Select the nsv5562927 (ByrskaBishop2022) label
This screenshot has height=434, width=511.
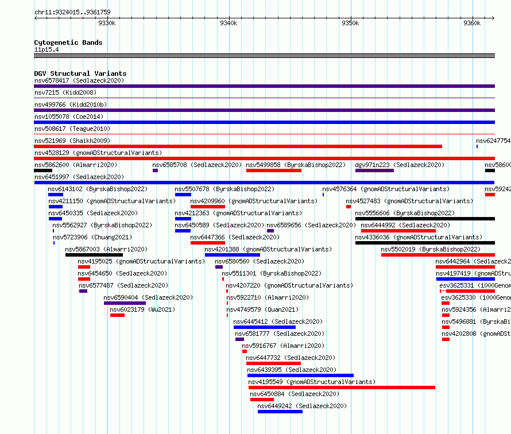pyautogui.click(x=102, y=225)
